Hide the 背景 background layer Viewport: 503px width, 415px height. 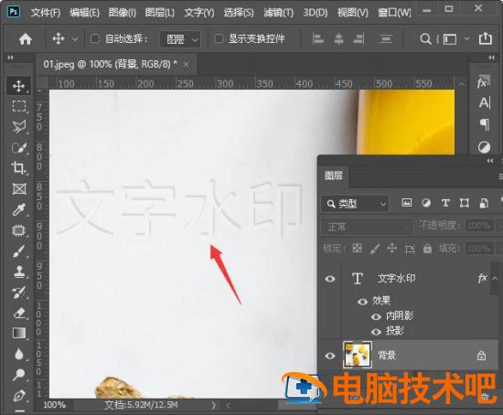tap(330, 356)
